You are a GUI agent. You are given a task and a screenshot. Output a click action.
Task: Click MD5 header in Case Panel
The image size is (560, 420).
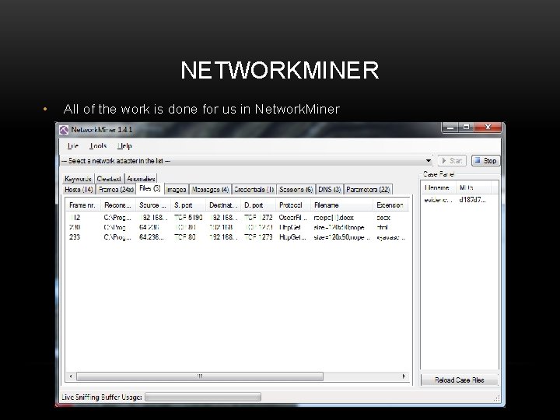[474, 187]
